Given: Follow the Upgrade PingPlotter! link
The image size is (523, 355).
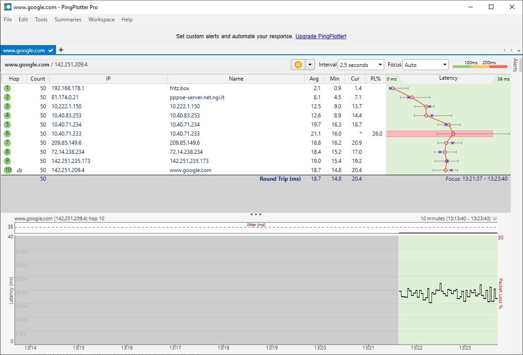Looking at the screenshot, I should pyautogui.click(x=321, y=36).
